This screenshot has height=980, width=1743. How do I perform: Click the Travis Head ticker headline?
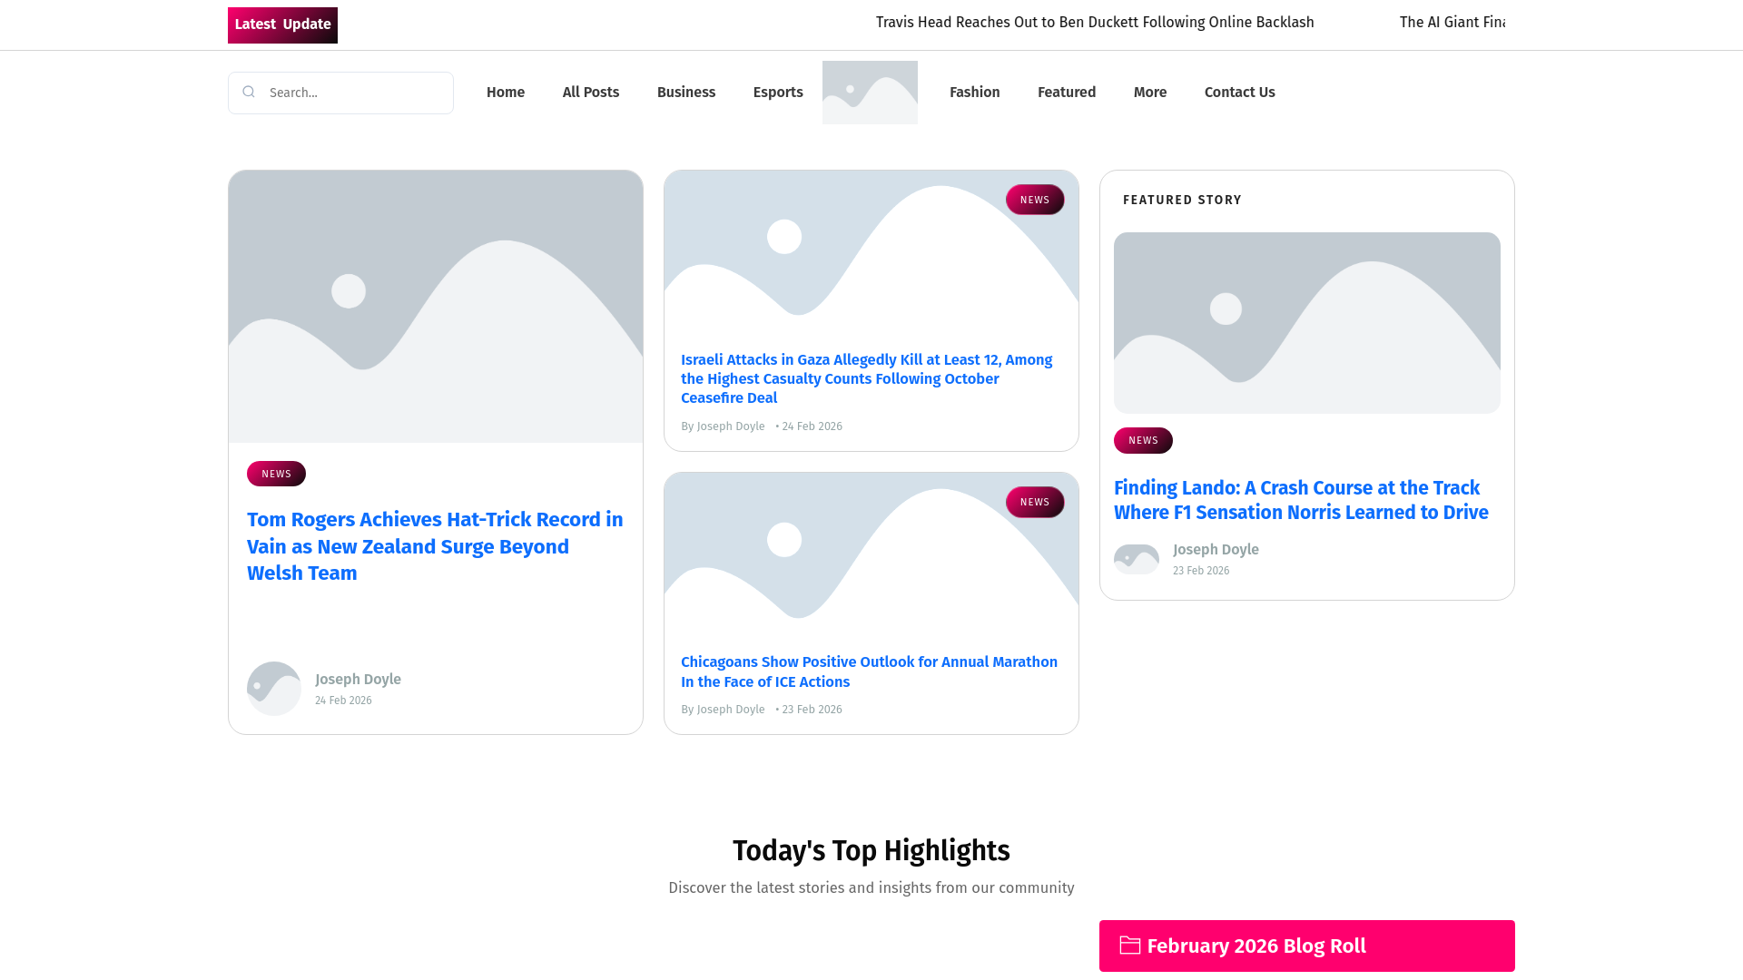click(x=1094, y=23)
